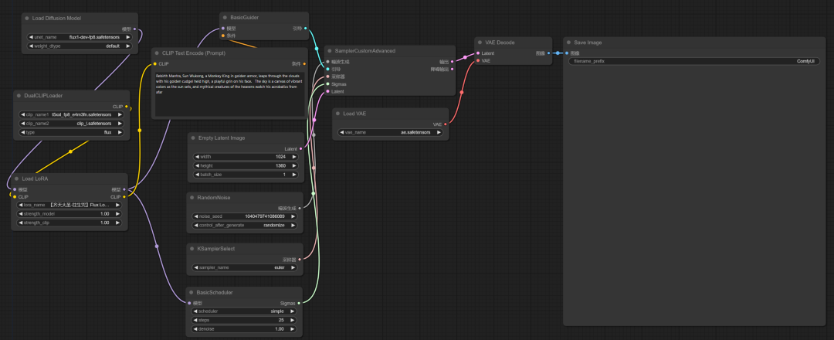Decrease denoise with its left arrow

(195, 329)
